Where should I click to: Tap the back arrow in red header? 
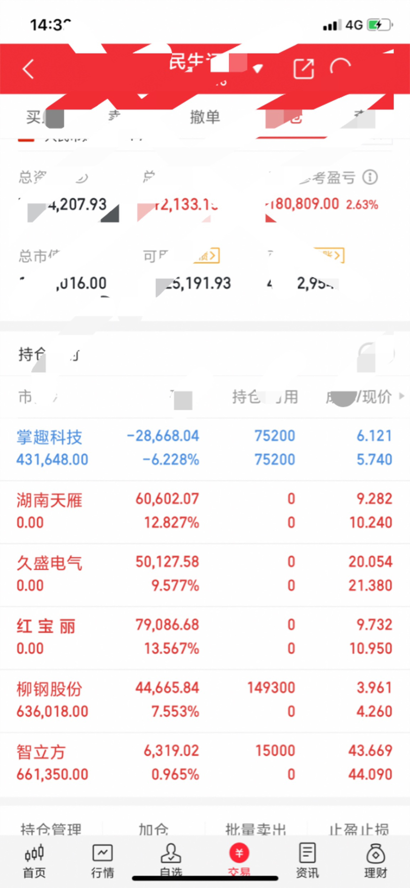coord(29,69)
